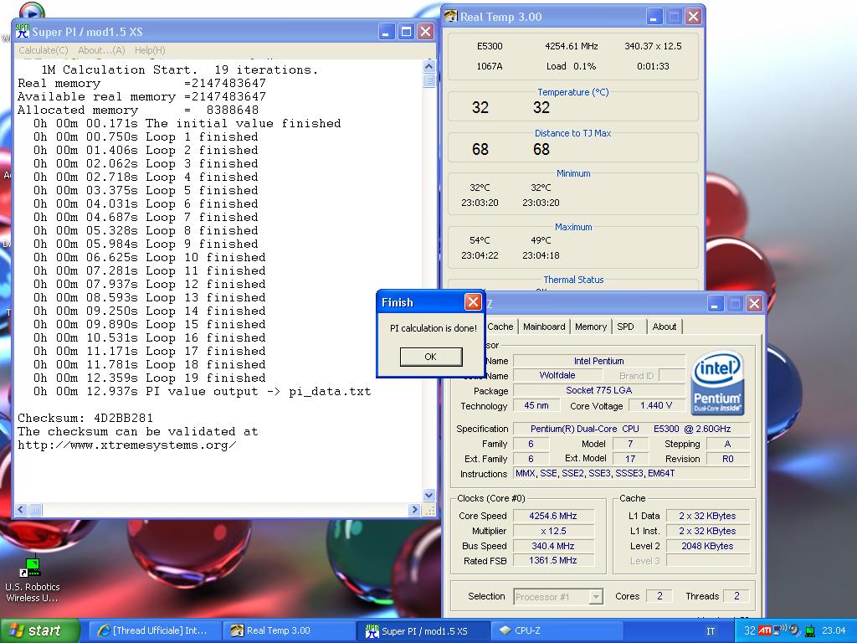The width and height of the screenshot is (857, 643).
Task: Switch to the Mainboard tab in CPU-Z
Action: tap(544, 327)
